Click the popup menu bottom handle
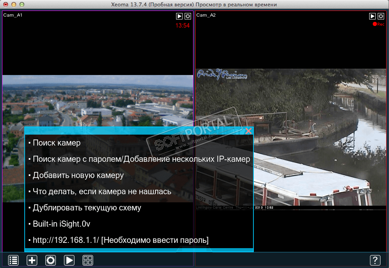 click(194, 249)
